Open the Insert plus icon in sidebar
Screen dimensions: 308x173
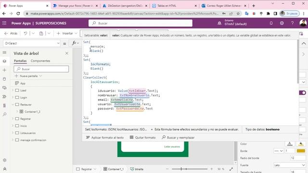(4, 70)
